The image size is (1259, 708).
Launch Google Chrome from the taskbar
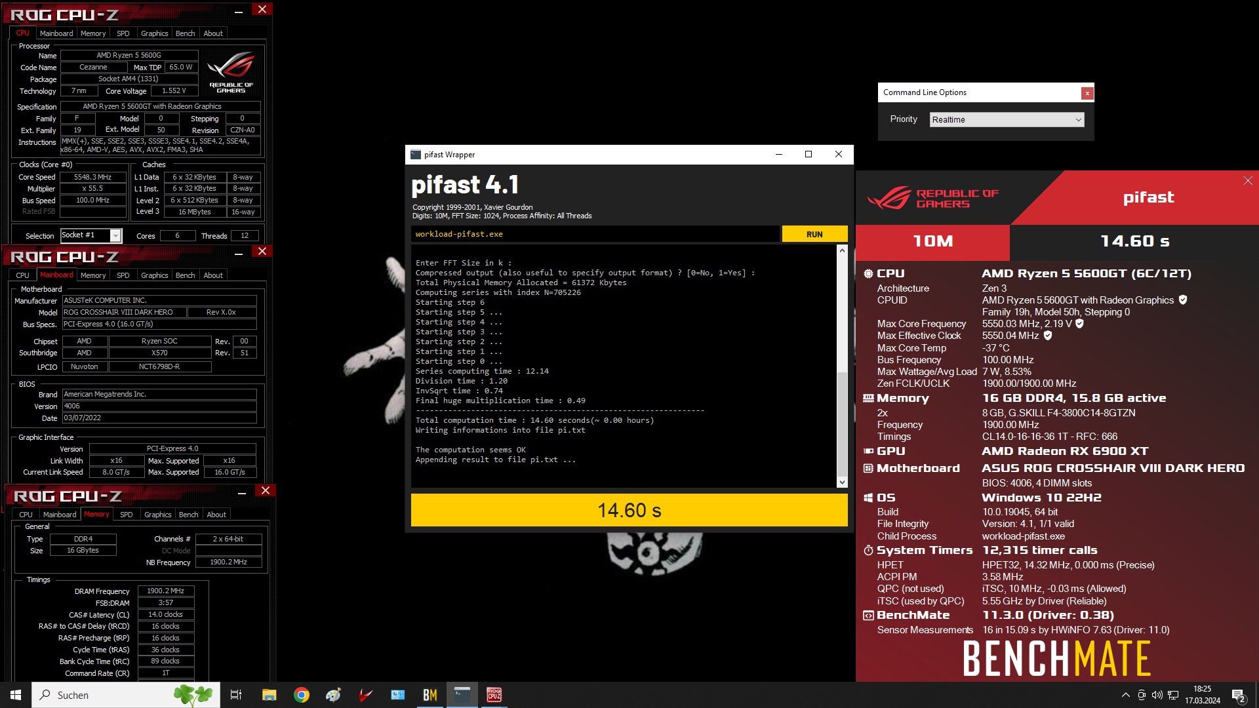302,695
